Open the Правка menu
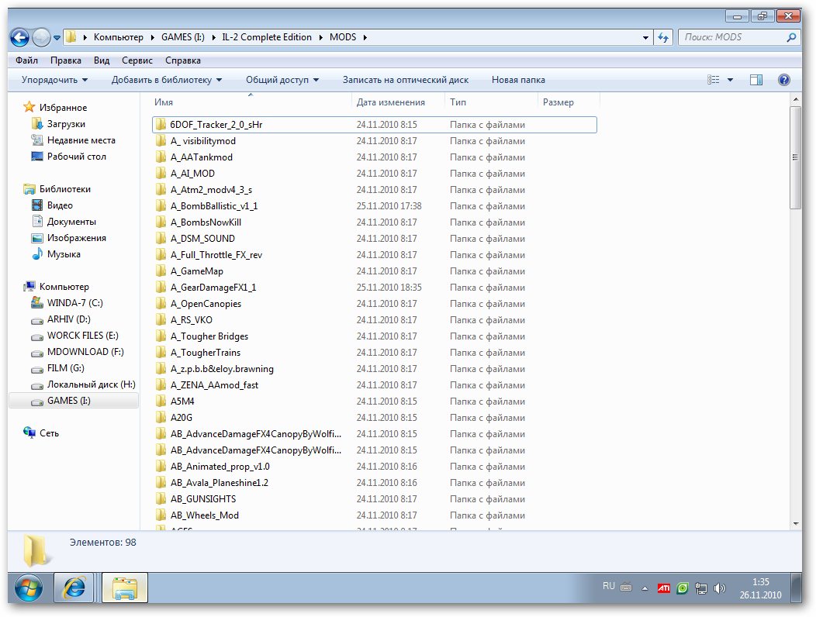The width and height of the screenshot is (816, 617). [x=66, y=60]
